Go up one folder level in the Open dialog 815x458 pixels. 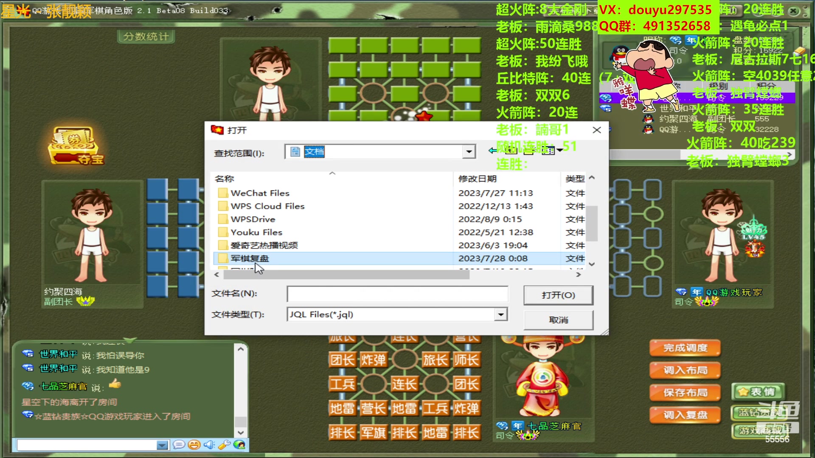(x=511, y=151)
